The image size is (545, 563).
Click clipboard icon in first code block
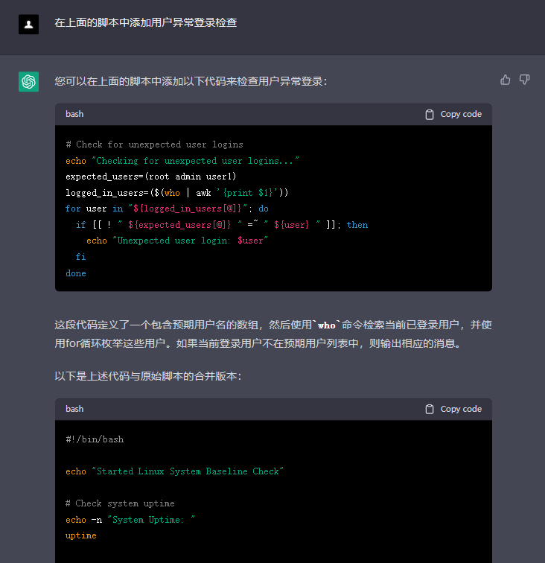[x=430, y=115]
